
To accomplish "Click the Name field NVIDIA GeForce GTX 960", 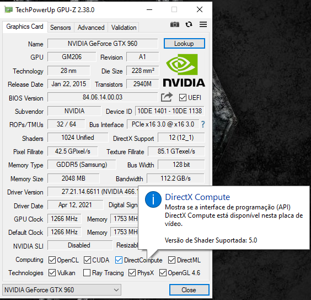I will [103, 44].
